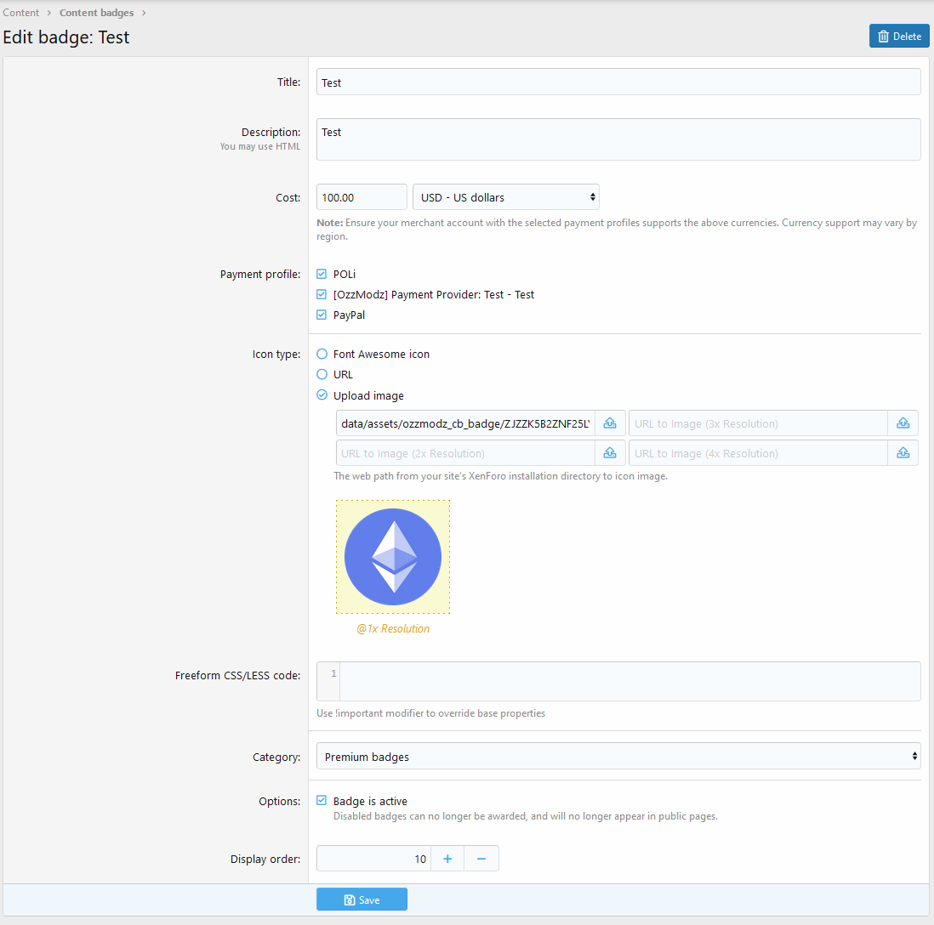
Task: Focus the Freeform CSS/LESS code editor
Action: (629, 681)
